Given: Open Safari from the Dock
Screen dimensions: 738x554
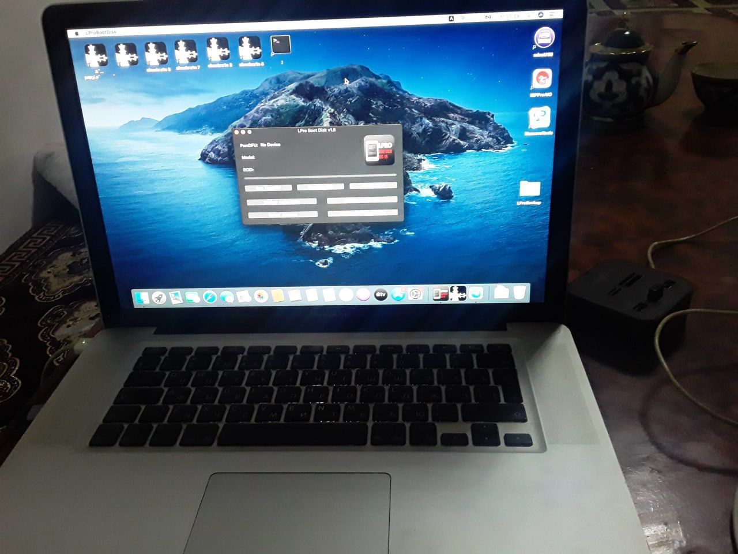Looking at the screenshot, I should pyautogui.click(x=210, y=297).
